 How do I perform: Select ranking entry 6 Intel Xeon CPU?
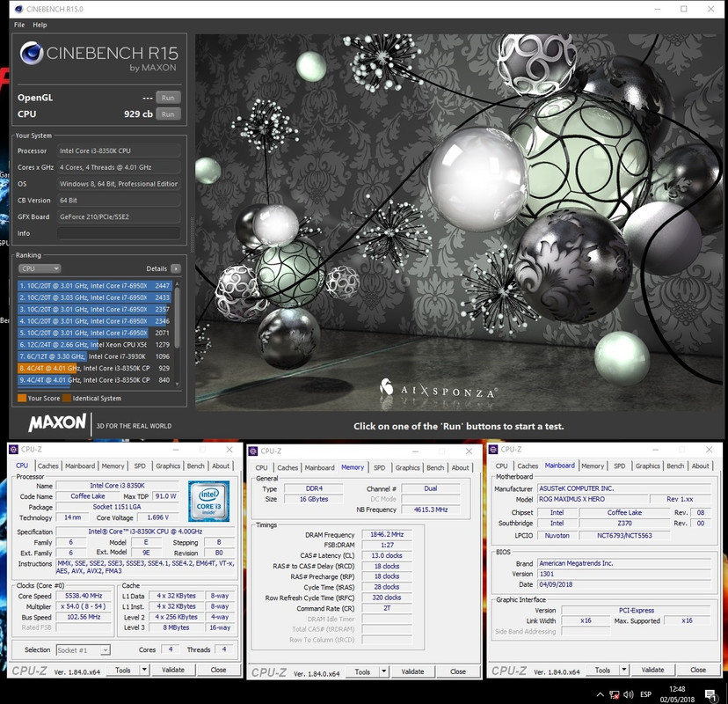click(x=95, y=345)
